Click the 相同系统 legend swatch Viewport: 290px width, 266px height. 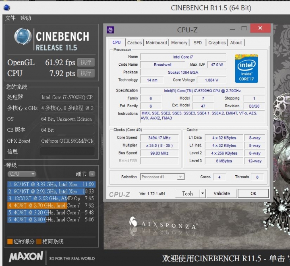[x=39, y=241]
